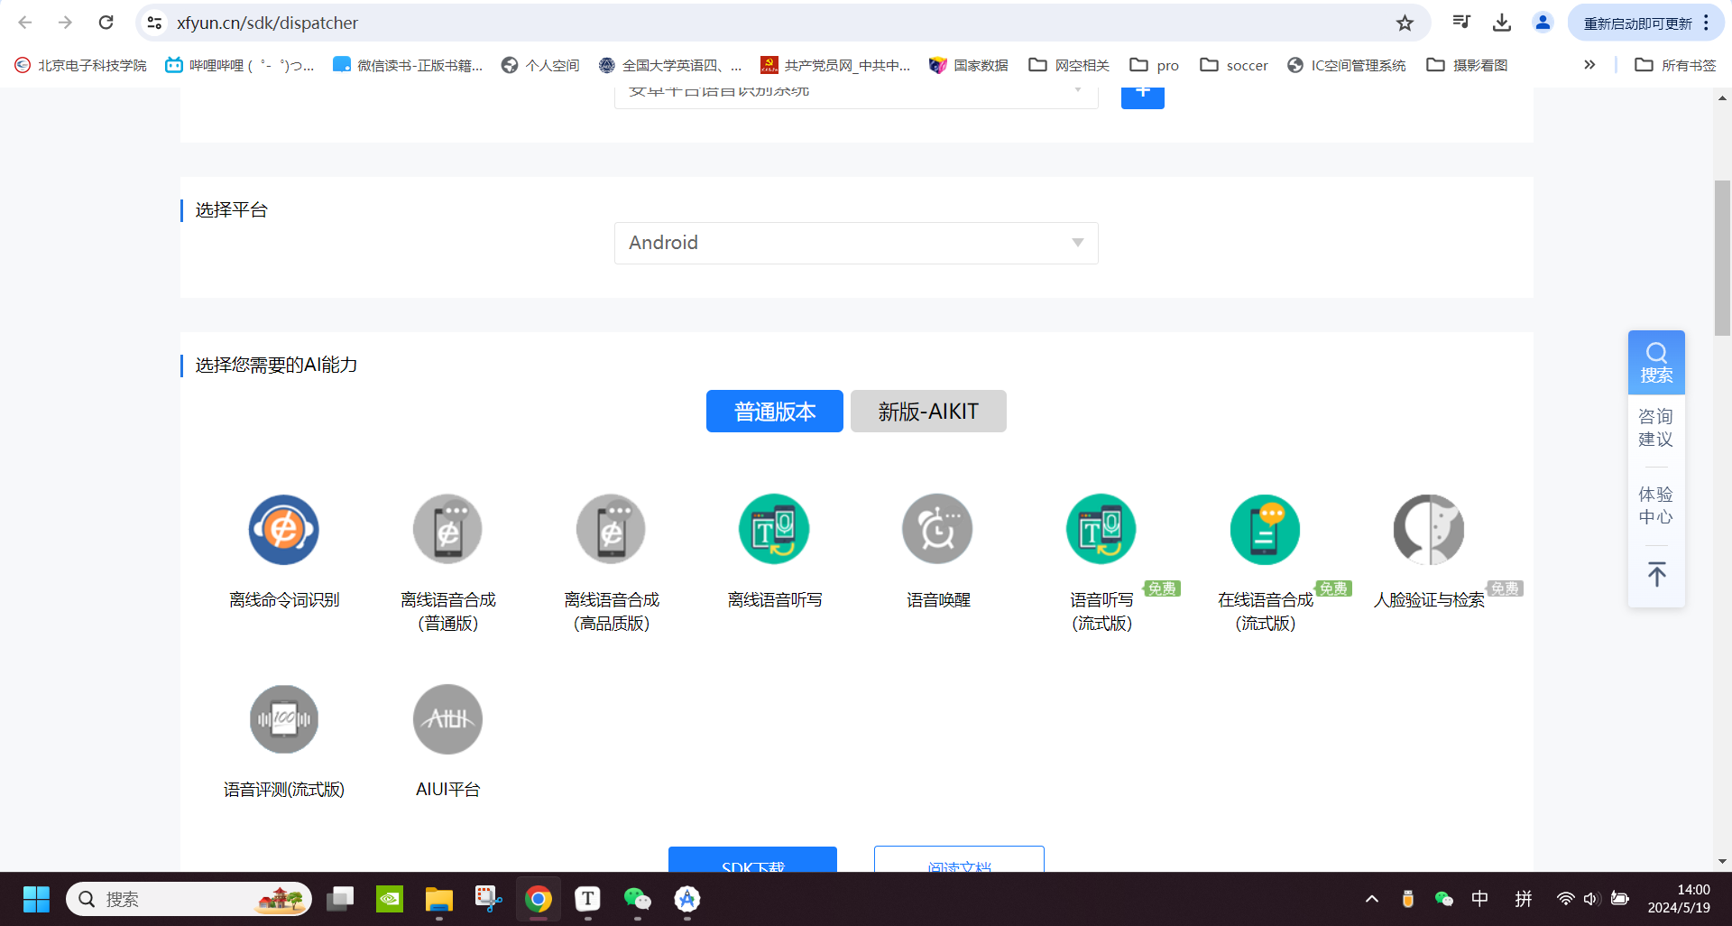Screen dimensions: 1732x926
Task: Open the IC空间管理系统 bookmark
Action: [x=1347, y=65]
